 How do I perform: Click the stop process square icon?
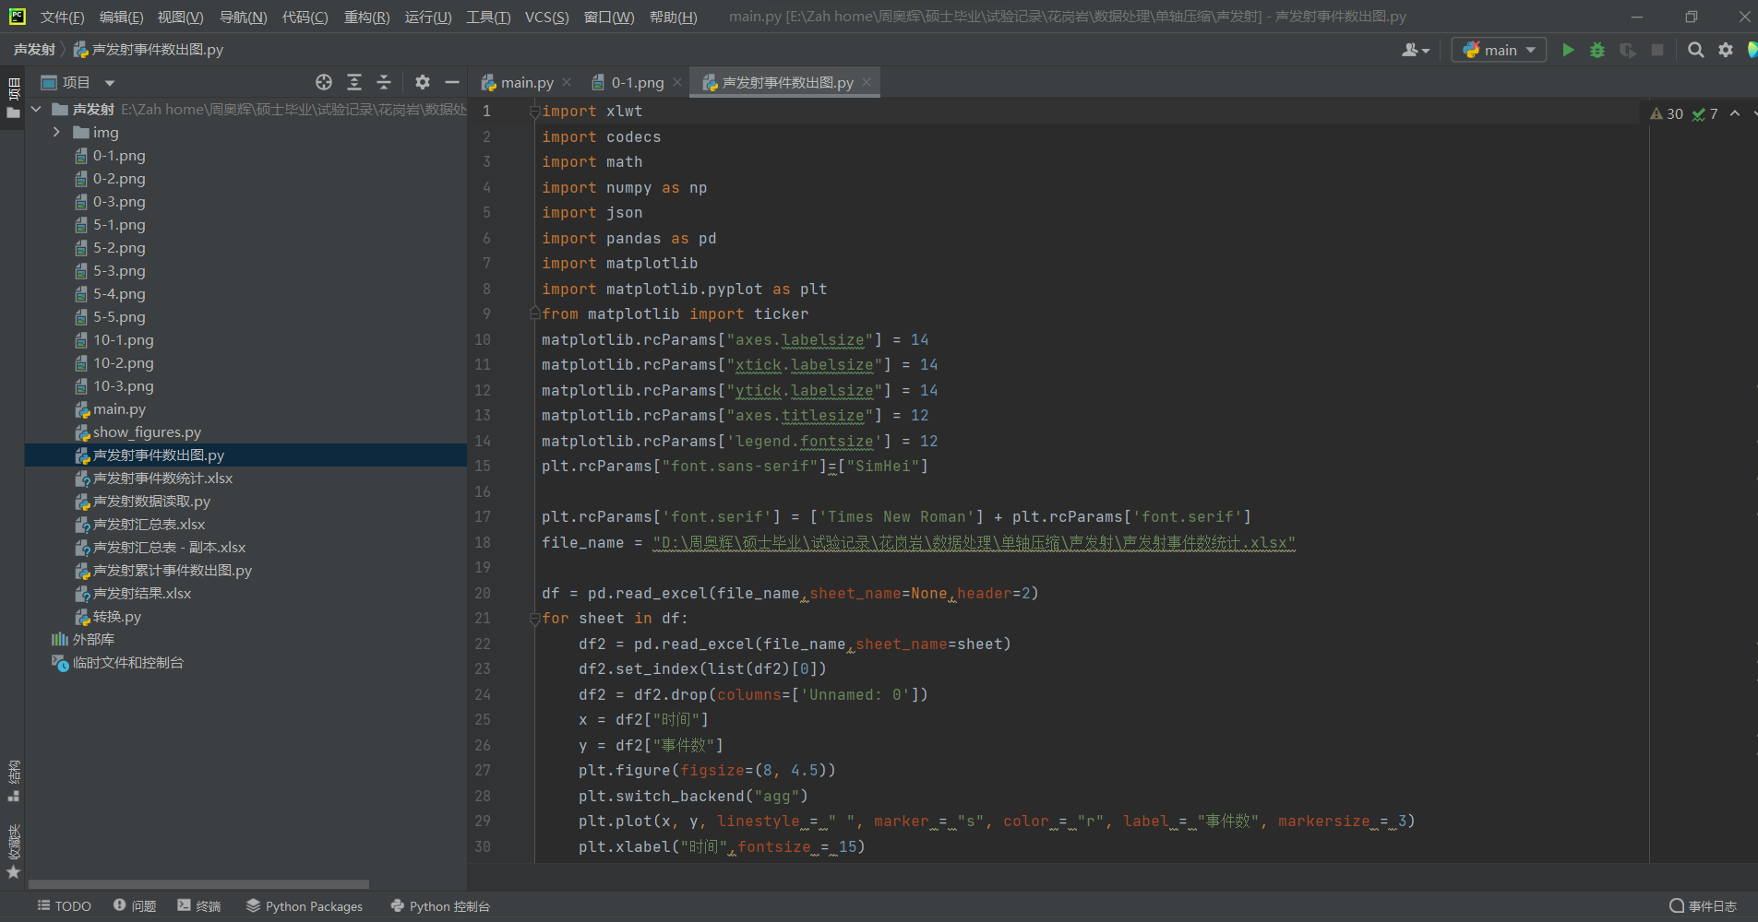pos(1657,50)
